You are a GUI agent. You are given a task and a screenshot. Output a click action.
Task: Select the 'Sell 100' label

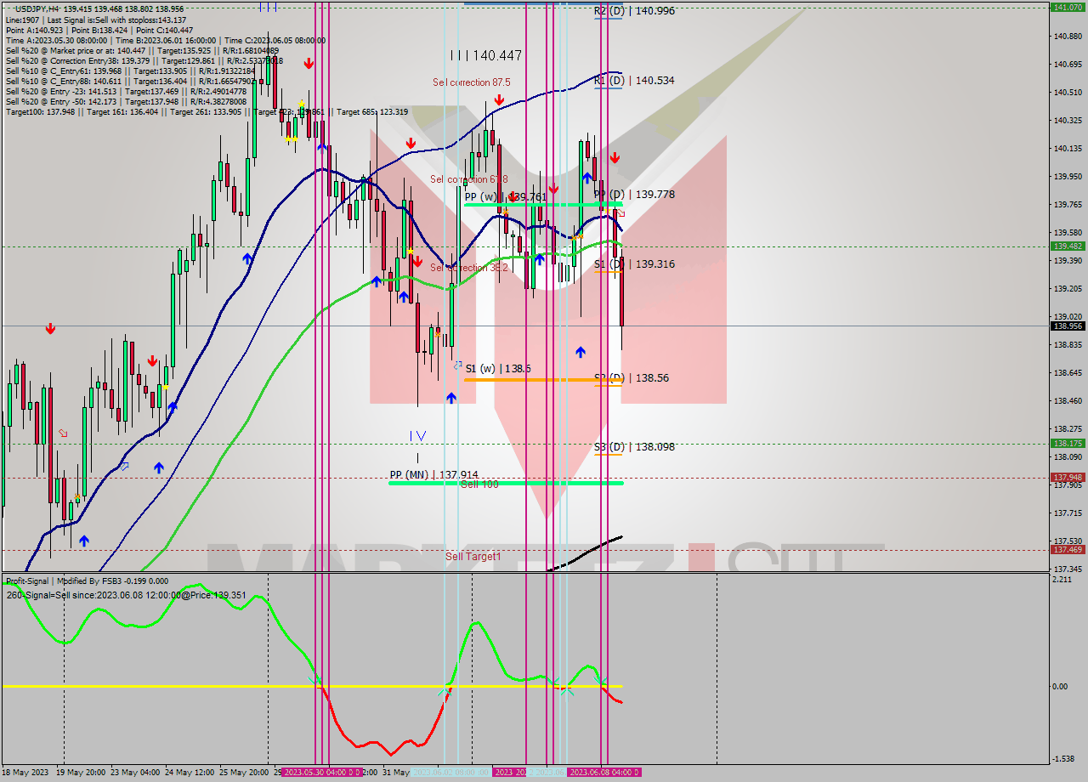click(479, 484)
